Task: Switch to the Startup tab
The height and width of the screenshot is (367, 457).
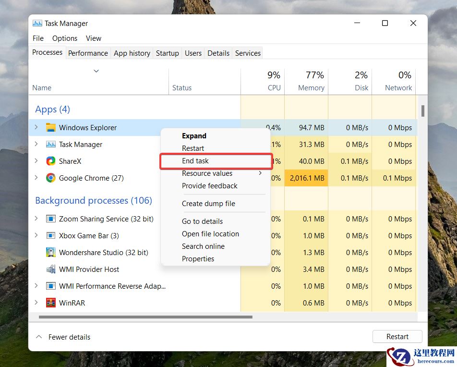Action: 167,53
